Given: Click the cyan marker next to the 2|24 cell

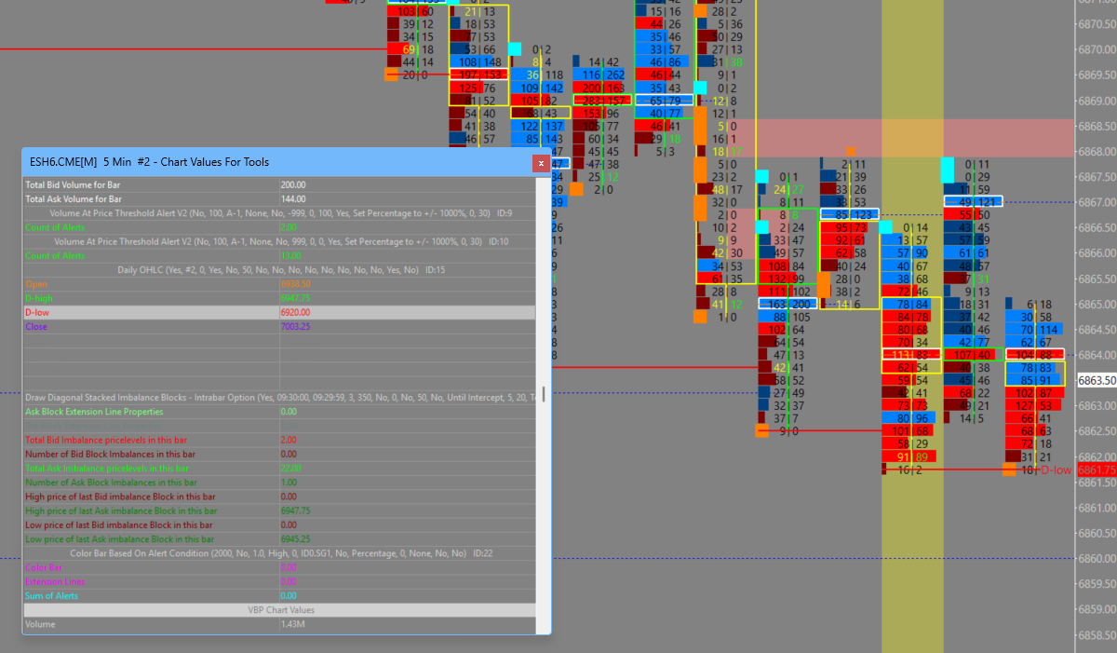Looking at the screenshot, I should point(762,227).
